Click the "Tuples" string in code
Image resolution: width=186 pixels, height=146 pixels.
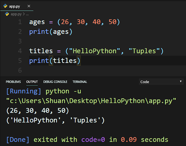coord(144,51)
